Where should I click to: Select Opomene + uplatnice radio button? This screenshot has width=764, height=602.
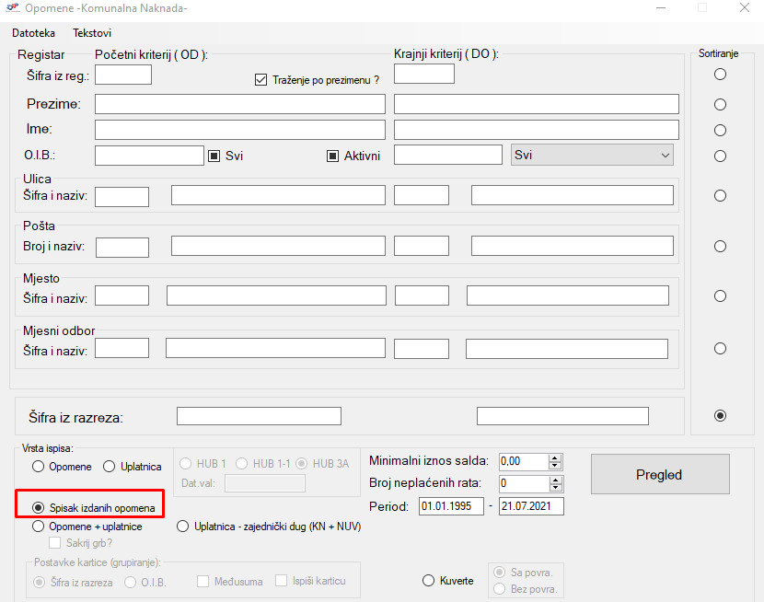click(39, 527)
